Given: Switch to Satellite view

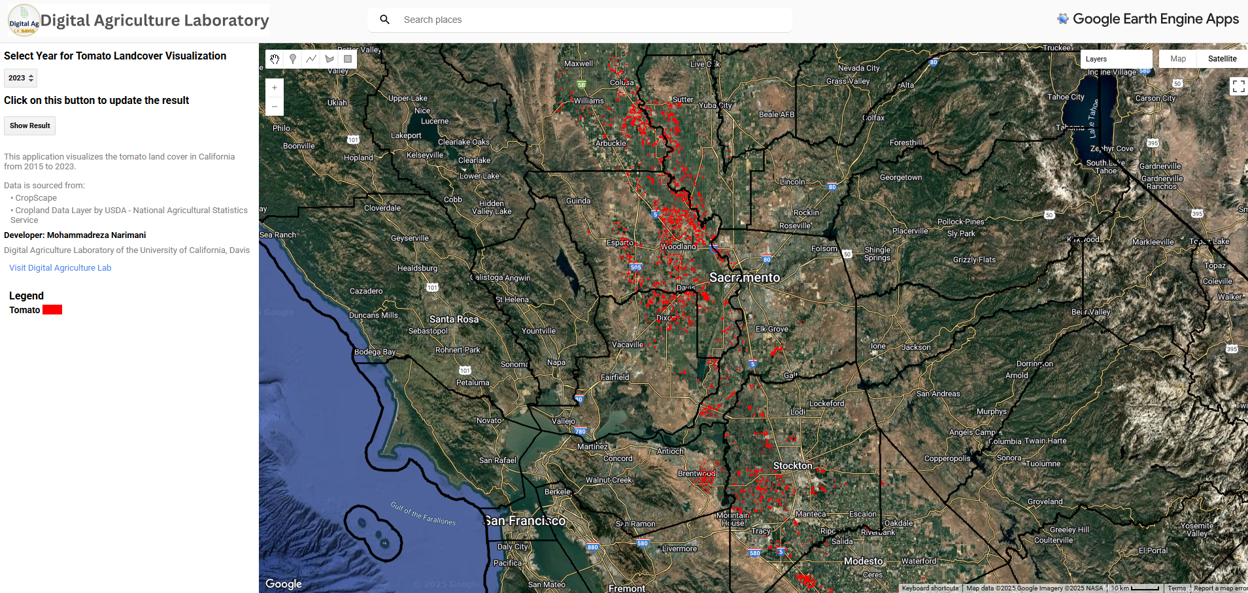Looking at the screenshot, I should [x=1222, y=58].
